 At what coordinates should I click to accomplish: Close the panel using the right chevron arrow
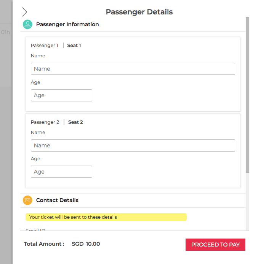tap(24, 12)
